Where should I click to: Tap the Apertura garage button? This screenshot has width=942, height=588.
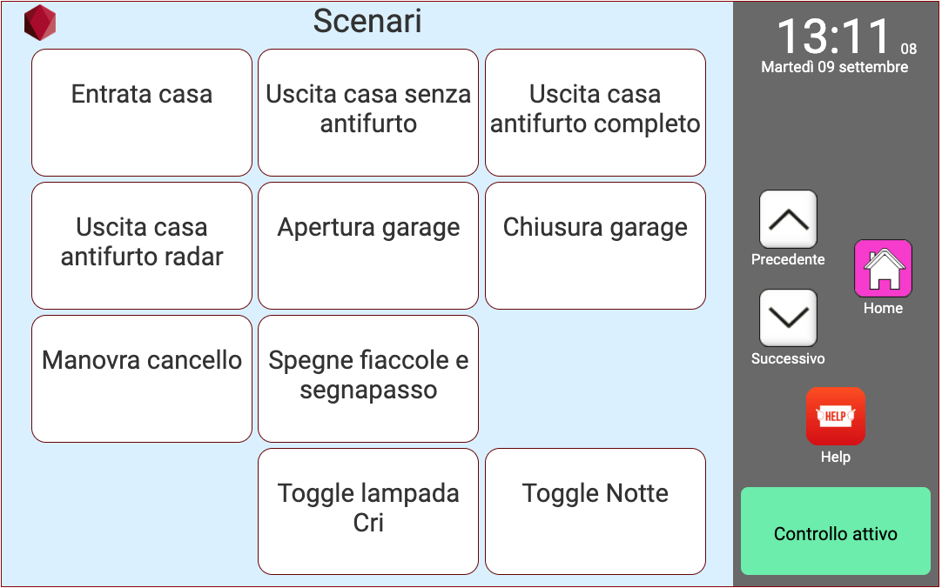point(368,245)
